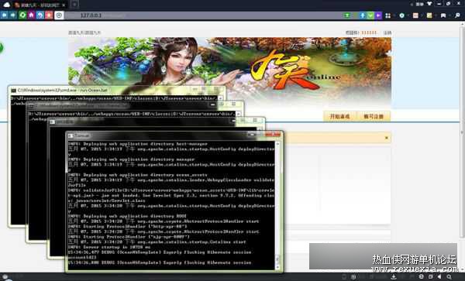Click the speaker mute icon in status bar
Viewport: 465px width, 281px height.
[x=439, y=277]
